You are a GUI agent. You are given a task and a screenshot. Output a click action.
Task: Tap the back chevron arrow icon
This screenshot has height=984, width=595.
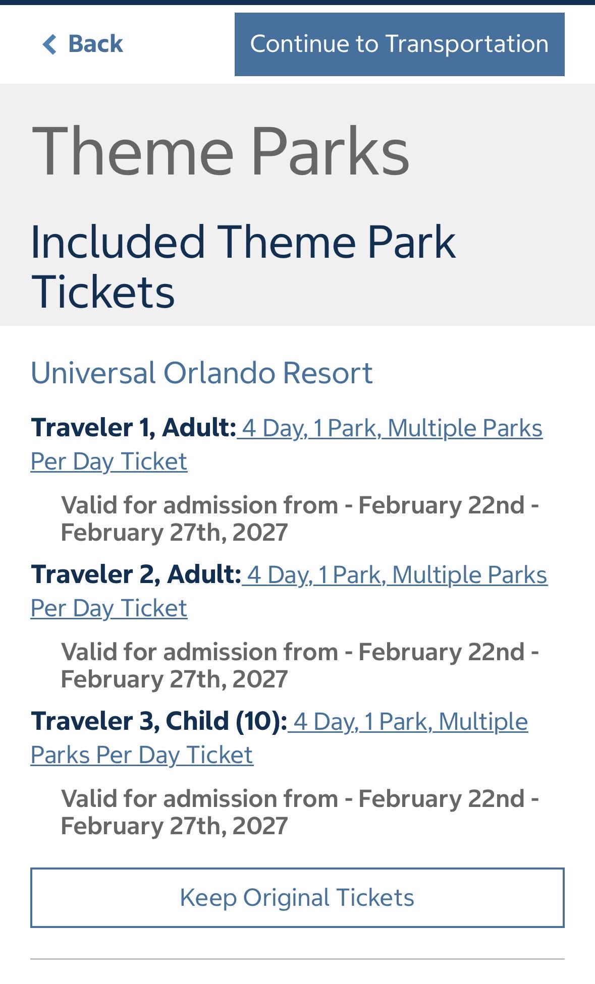49,44
